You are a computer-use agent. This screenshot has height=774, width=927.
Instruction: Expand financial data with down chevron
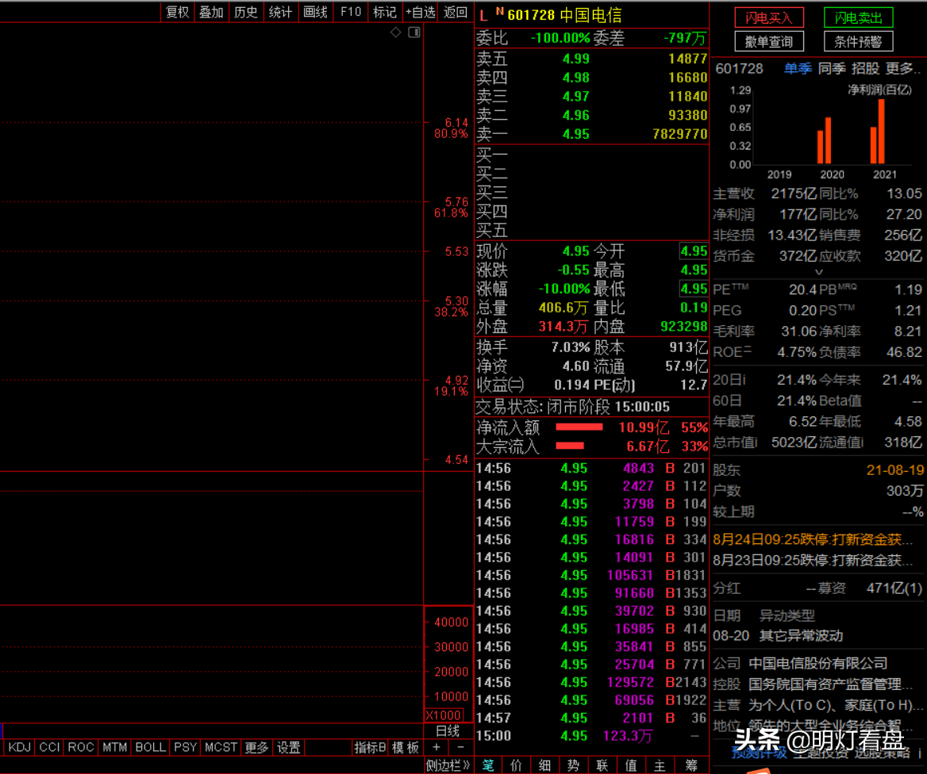[819, 272]
